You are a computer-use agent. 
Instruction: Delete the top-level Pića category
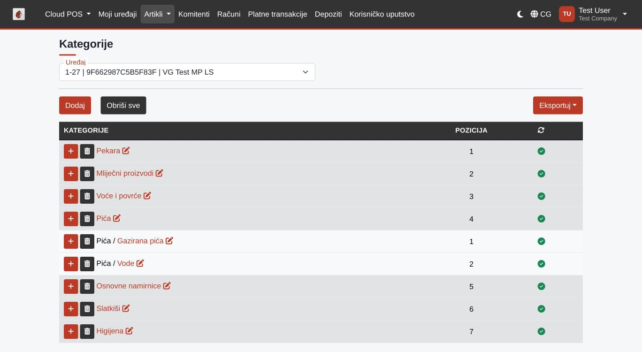[87, 219]
